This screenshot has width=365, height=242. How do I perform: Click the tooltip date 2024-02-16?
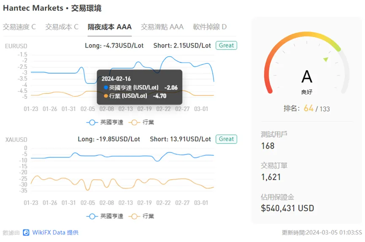coord(116,79)
